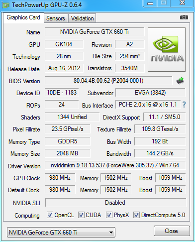This screenshot has width=195, height=242.
Task: Toggle the PhysX checkbox
Action: pyautogui.click(x=109, y=215)
